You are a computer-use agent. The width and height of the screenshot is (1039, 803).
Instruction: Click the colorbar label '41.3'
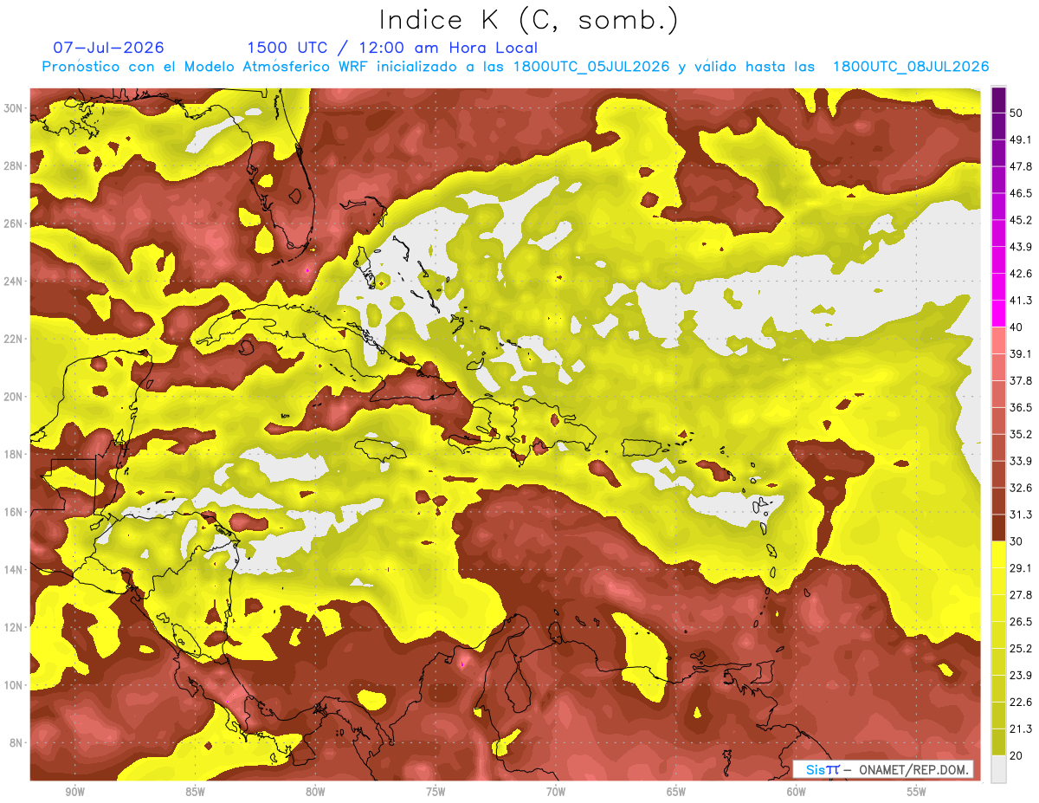(1020, 301)
